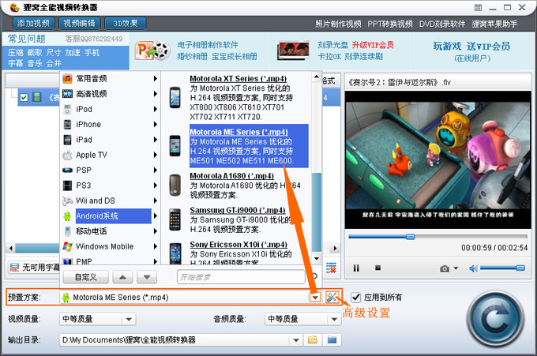Click preset list scrollbar down arrow
537x356 pixels.
coord(317,259)
